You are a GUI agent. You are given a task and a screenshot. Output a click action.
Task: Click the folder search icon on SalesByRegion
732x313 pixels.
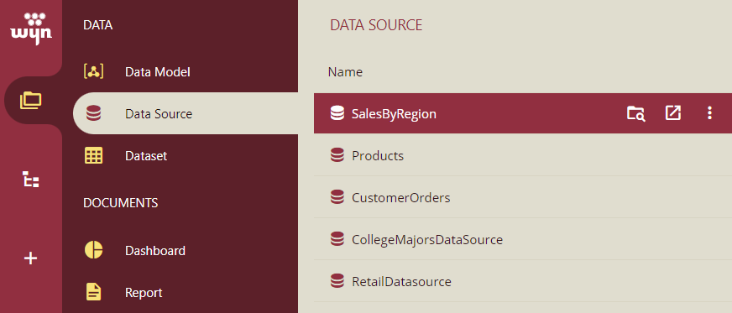click(x=635, y=113)
